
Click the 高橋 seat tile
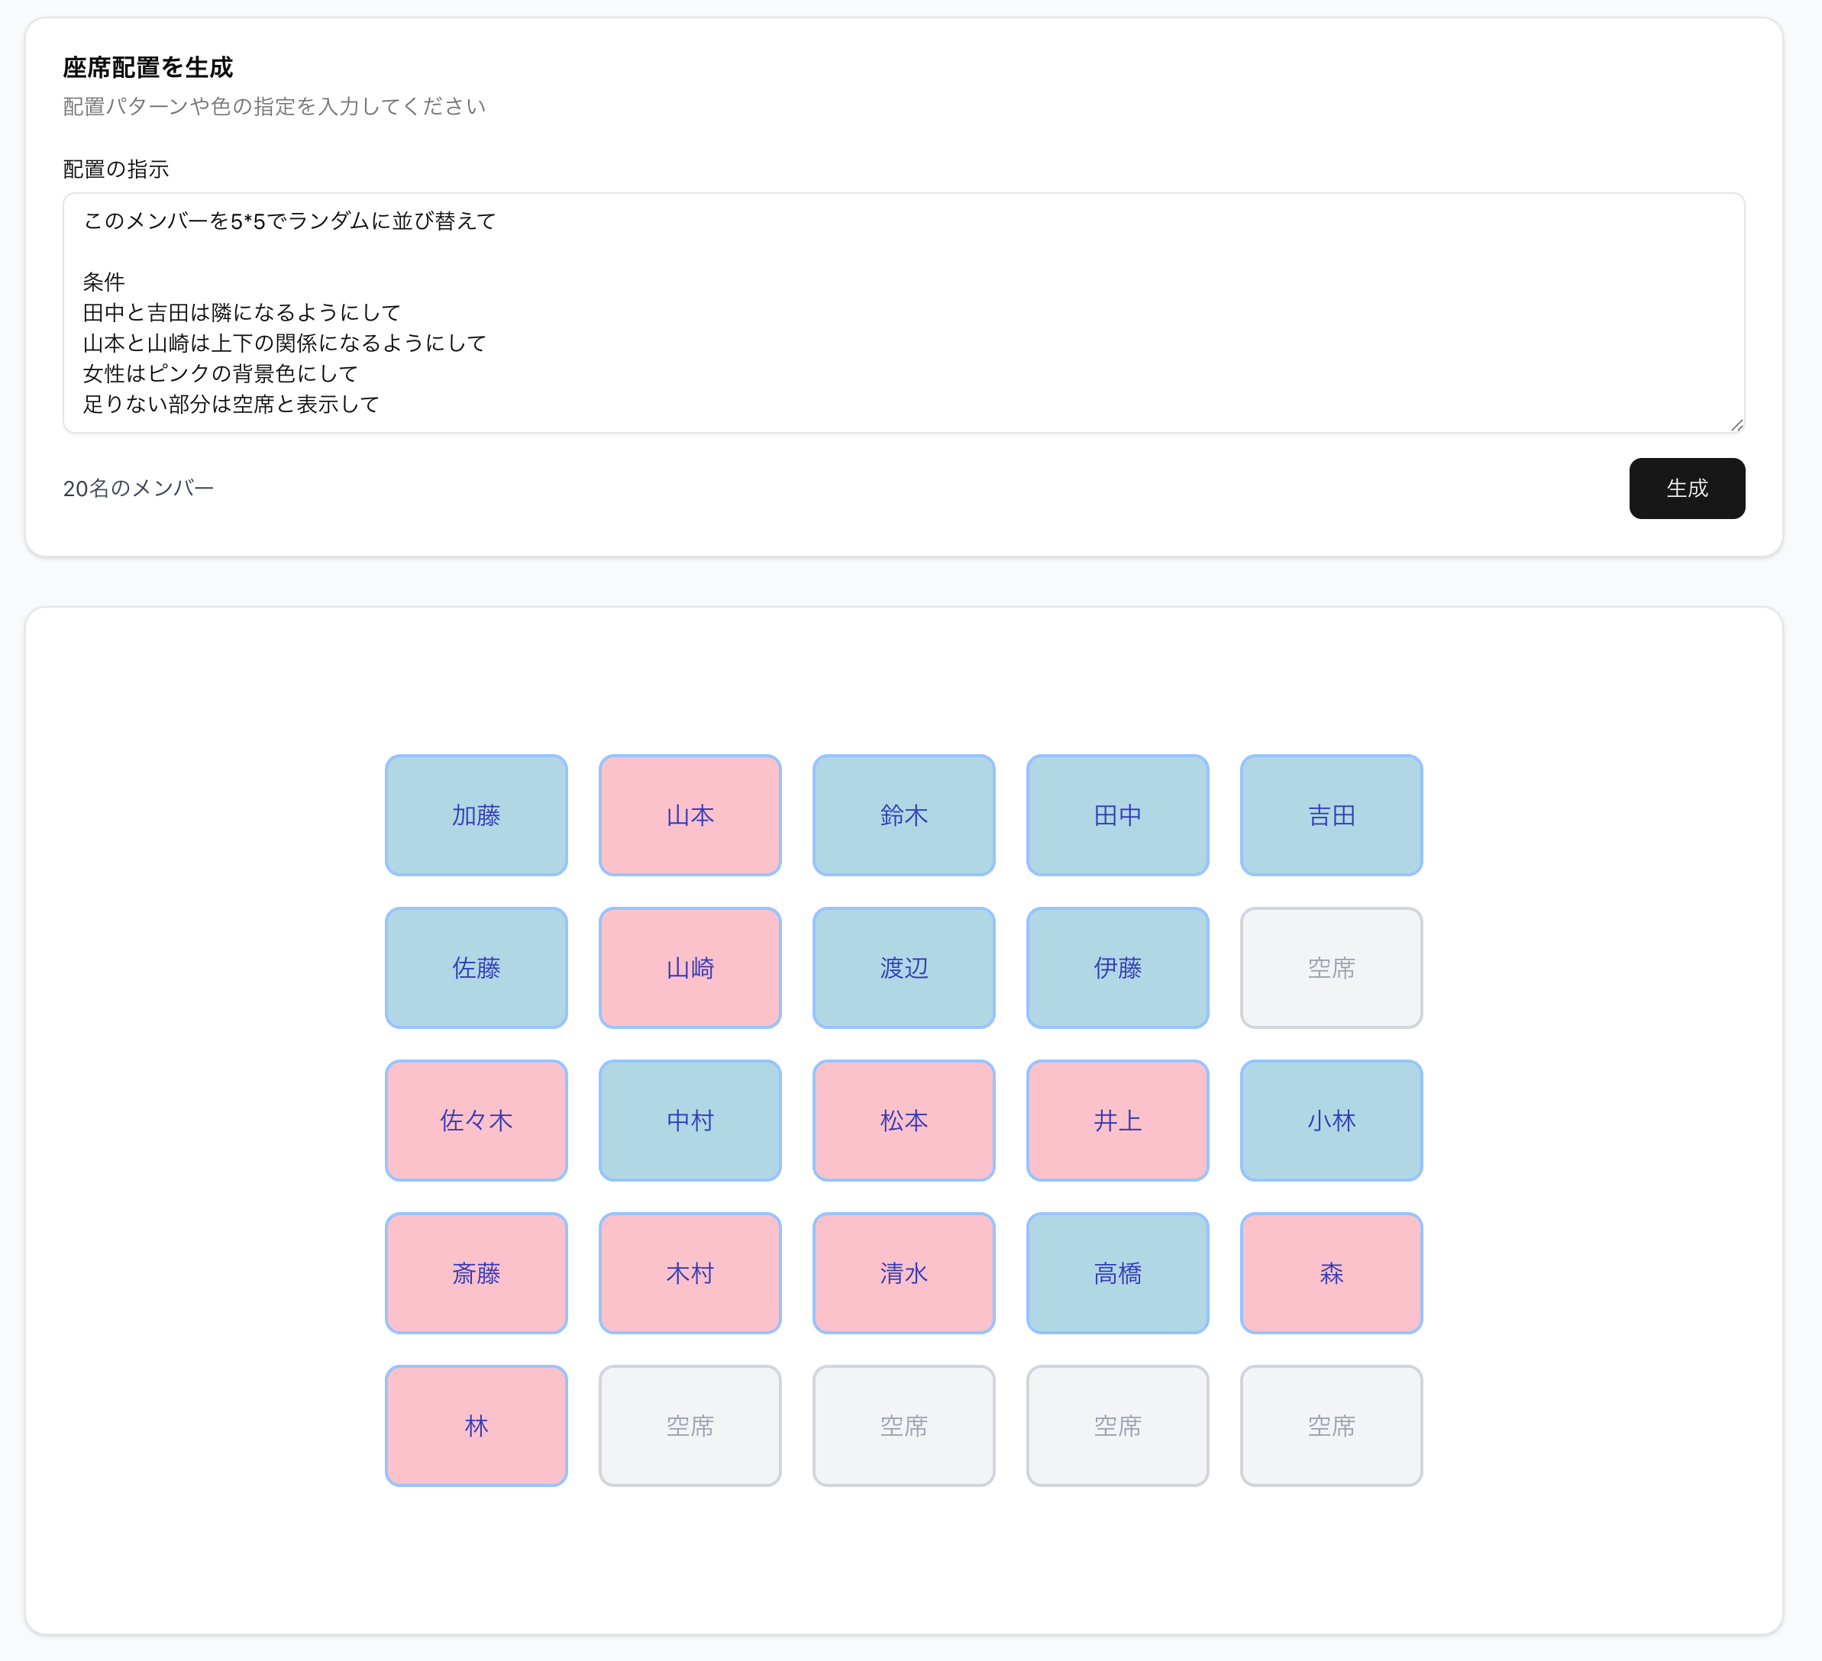click(x=1117, y=1272)
